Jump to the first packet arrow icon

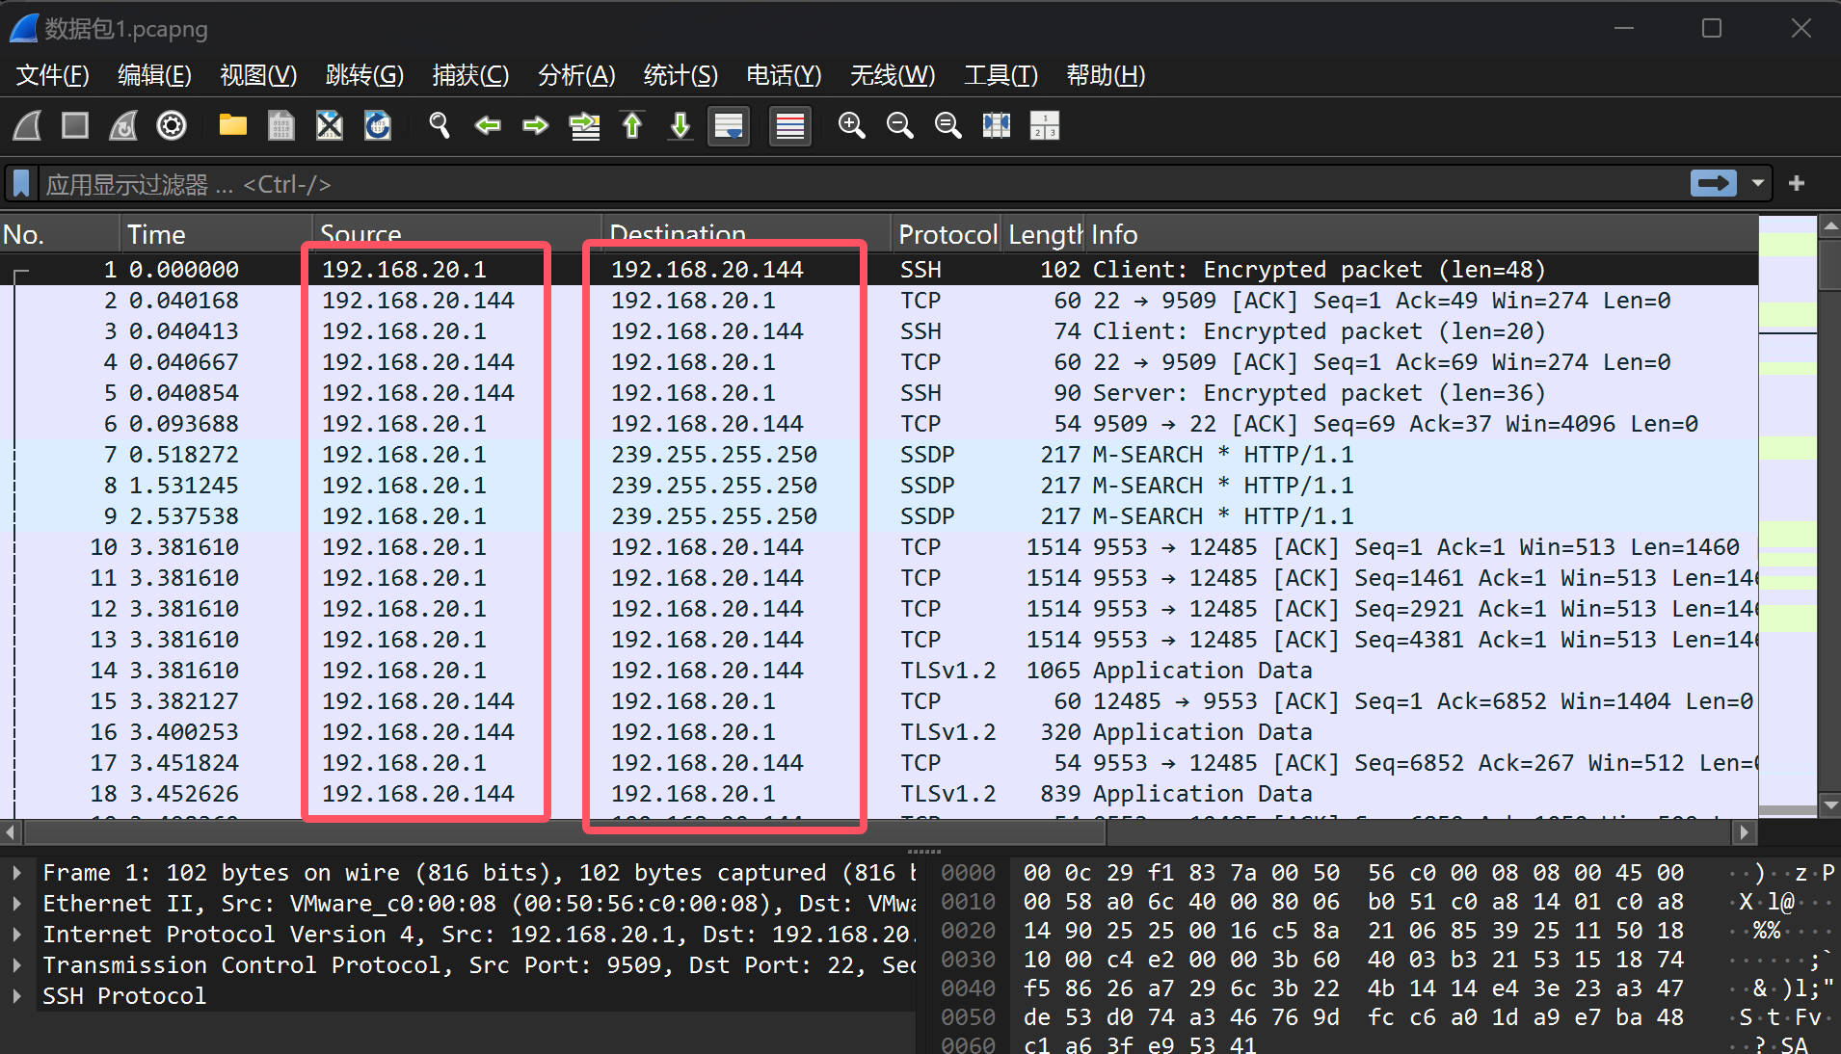pos(632,126)
